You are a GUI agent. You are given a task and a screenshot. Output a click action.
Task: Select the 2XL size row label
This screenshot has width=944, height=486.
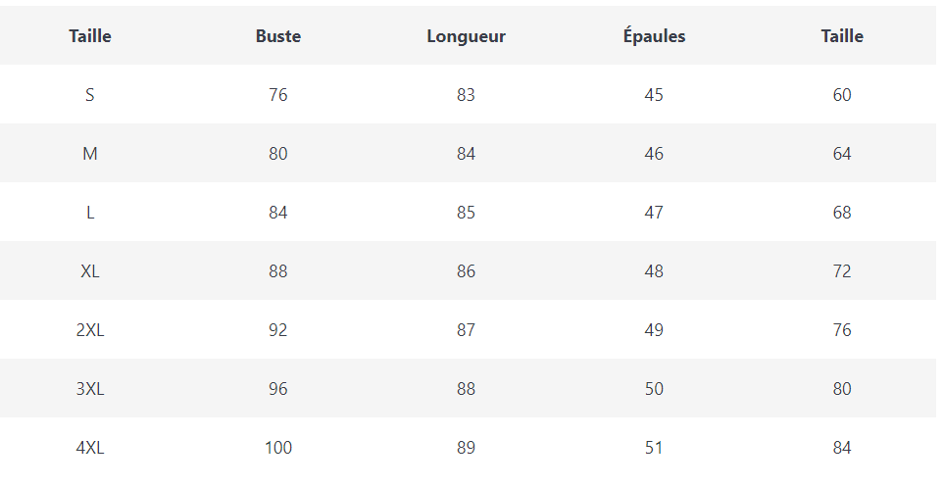[x=90, y=330]
